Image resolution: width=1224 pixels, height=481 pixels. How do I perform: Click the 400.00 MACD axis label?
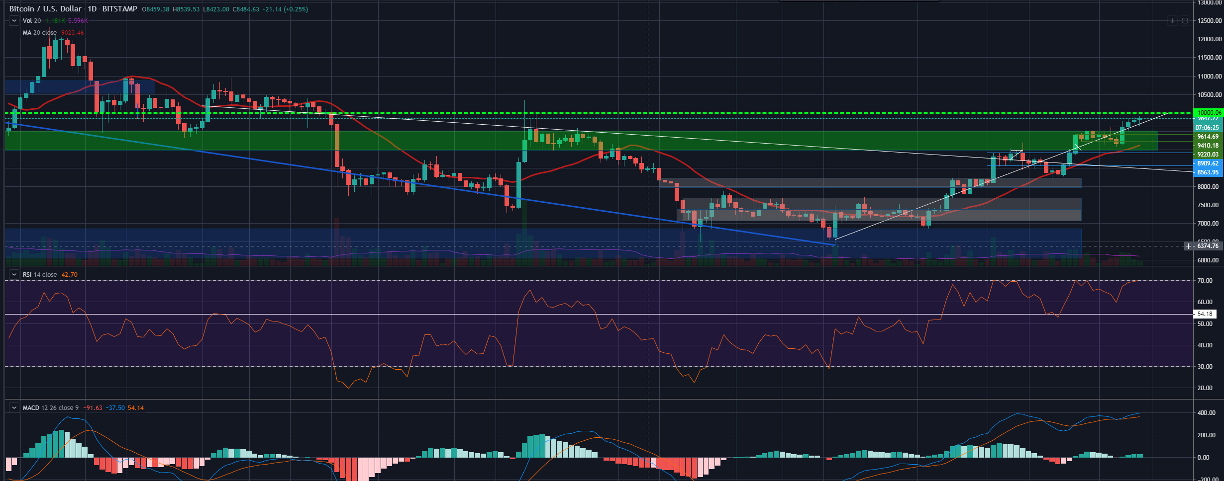pyautogui.click(x=1206, y=413)
